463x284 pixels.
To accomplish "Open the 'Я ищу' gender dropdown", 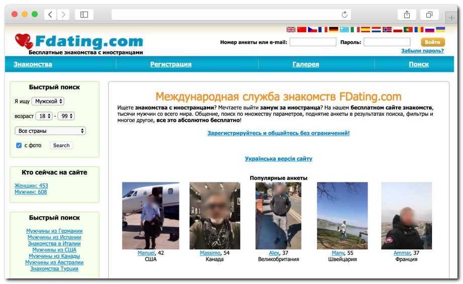I will (x=48, y=101).
